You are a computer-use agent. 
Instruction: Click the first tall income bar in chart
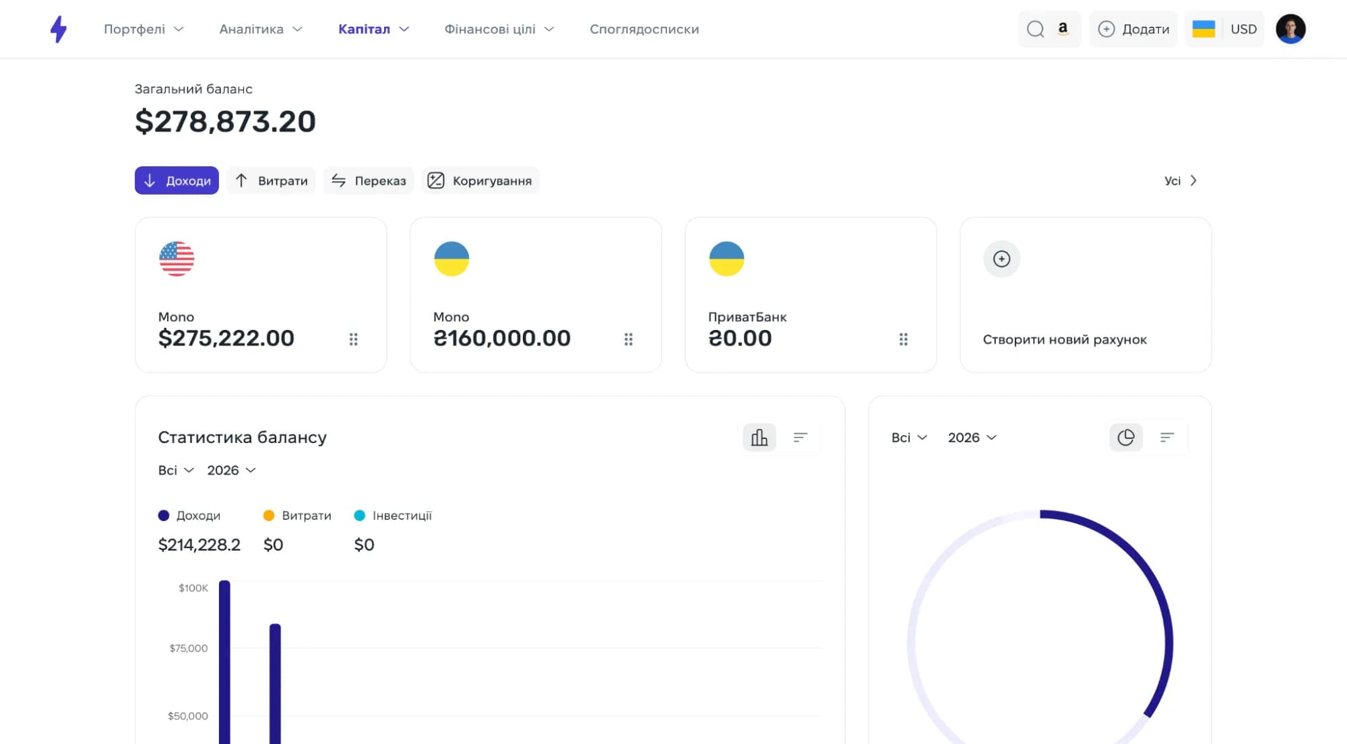click(224, 663)
